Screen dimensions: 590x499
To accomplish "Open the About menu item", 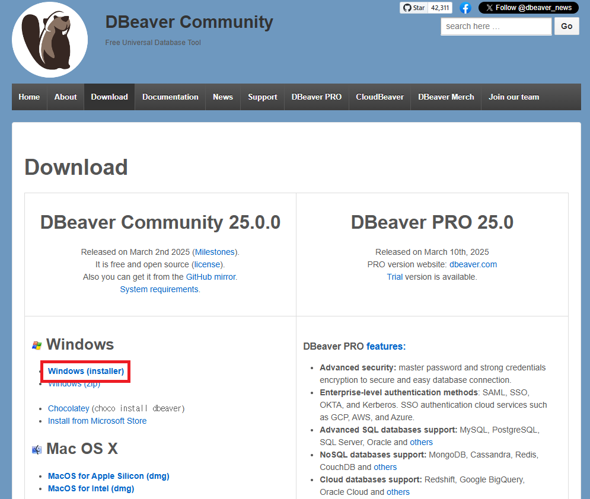I will click(65, 97).
